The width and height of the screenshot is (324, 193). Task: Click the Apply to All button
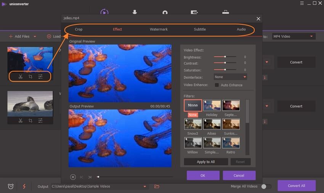[x=206, y=162]
